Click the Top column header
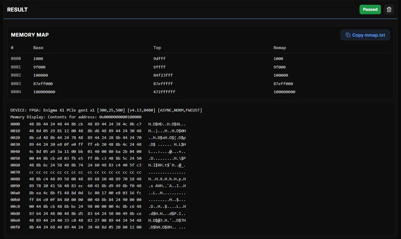 (x=157, y=48)
